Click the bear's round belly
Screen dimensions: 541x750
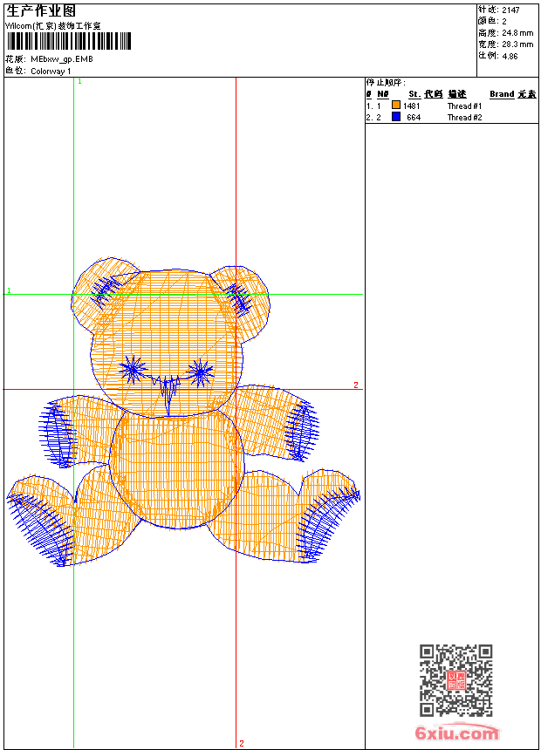(x=176, y=469)
